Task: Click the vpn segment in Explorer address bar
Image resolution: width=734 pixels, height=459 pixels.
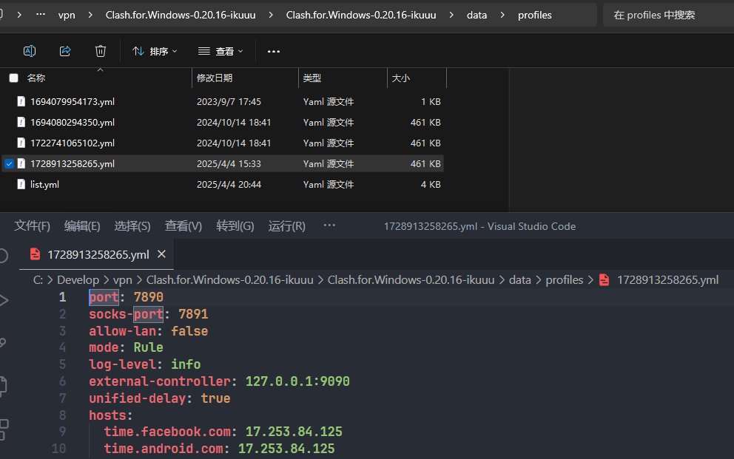Action: [67, 15]
